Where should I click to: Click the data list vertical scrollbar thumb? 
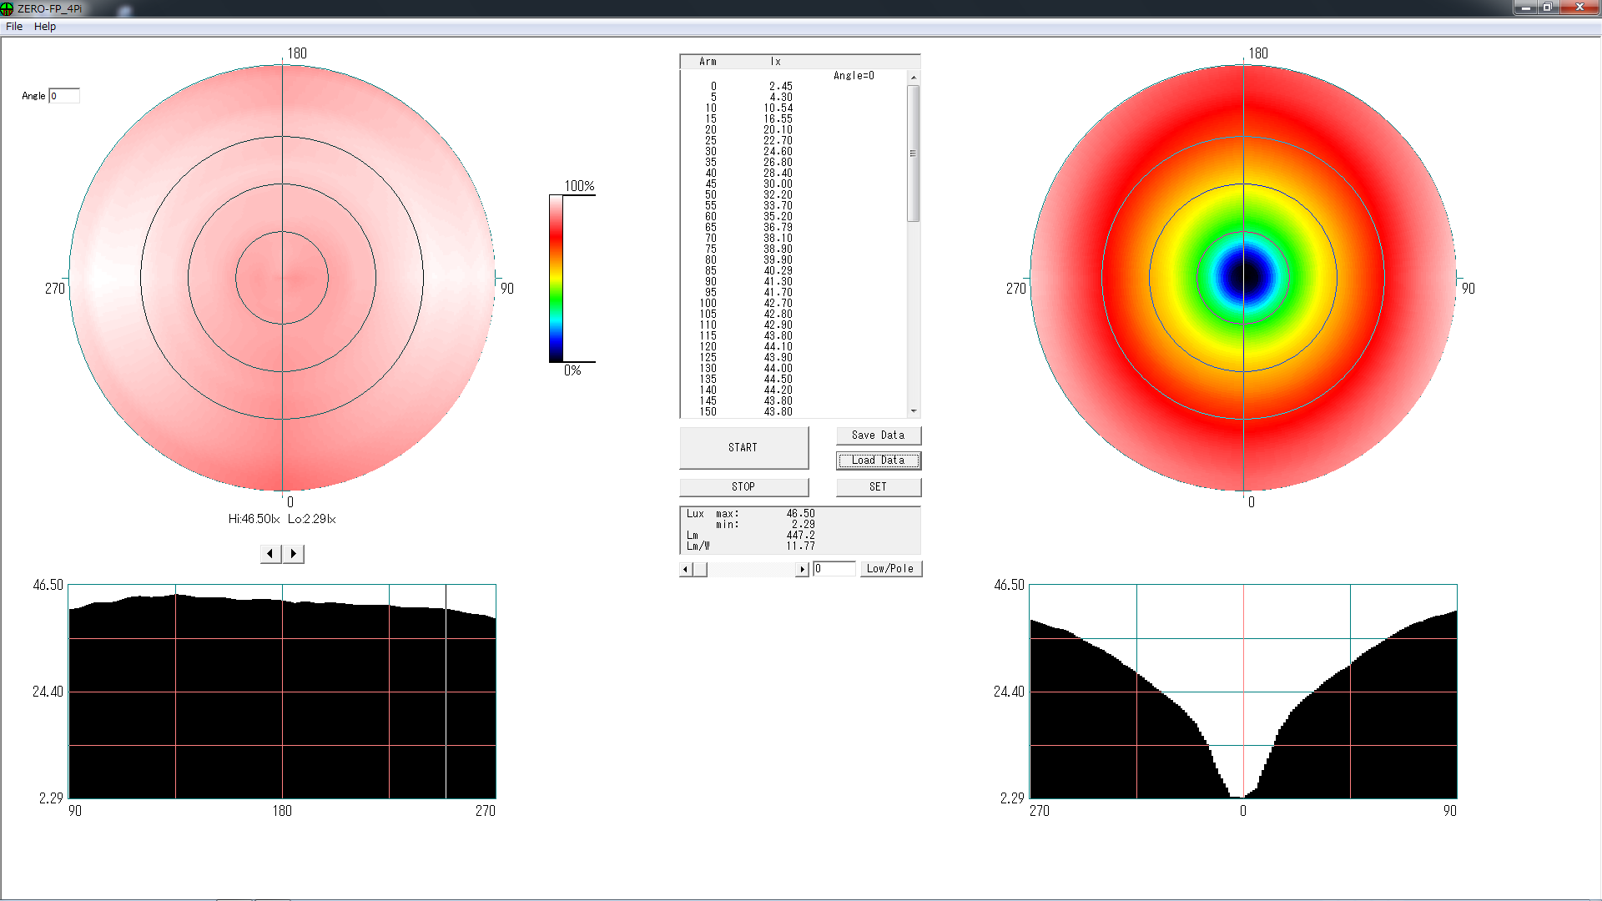tap(914, 154)
